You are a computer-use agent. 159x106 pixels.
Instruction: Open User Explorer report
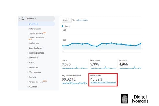(x=35, y=48)
